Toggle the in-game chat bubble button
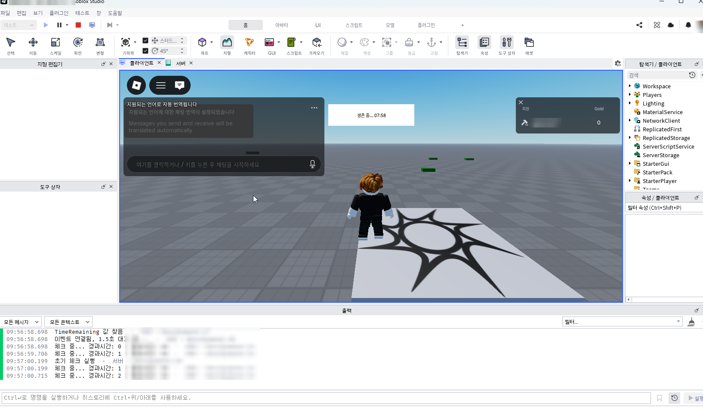The height and width of the screenshot is (416, 703). [180, 85]
